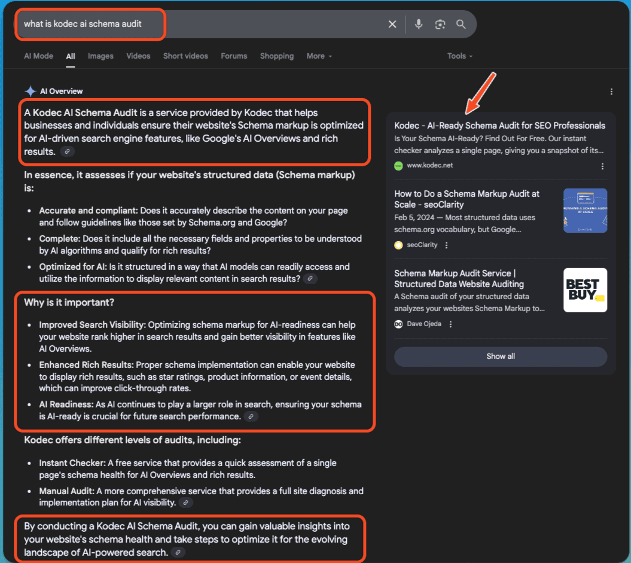Click 'A Schema audit of your structured data' snippet
The height and width of the screenshot is (563, 631).
point(470,303)
